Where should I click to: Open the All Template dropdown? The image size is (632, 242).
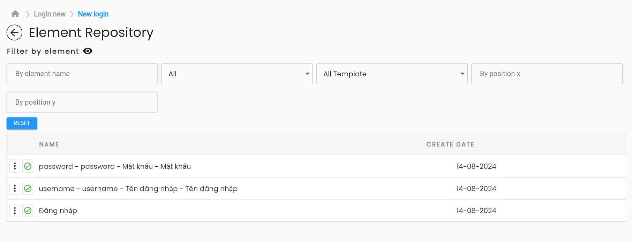[392, 74]
